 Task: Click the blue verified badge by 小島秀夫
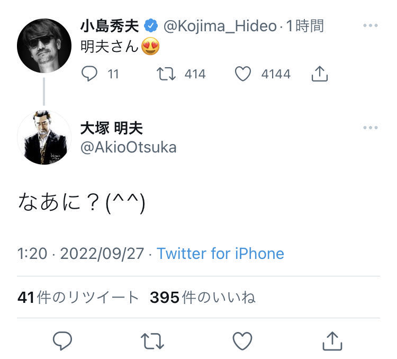point(151,25)
